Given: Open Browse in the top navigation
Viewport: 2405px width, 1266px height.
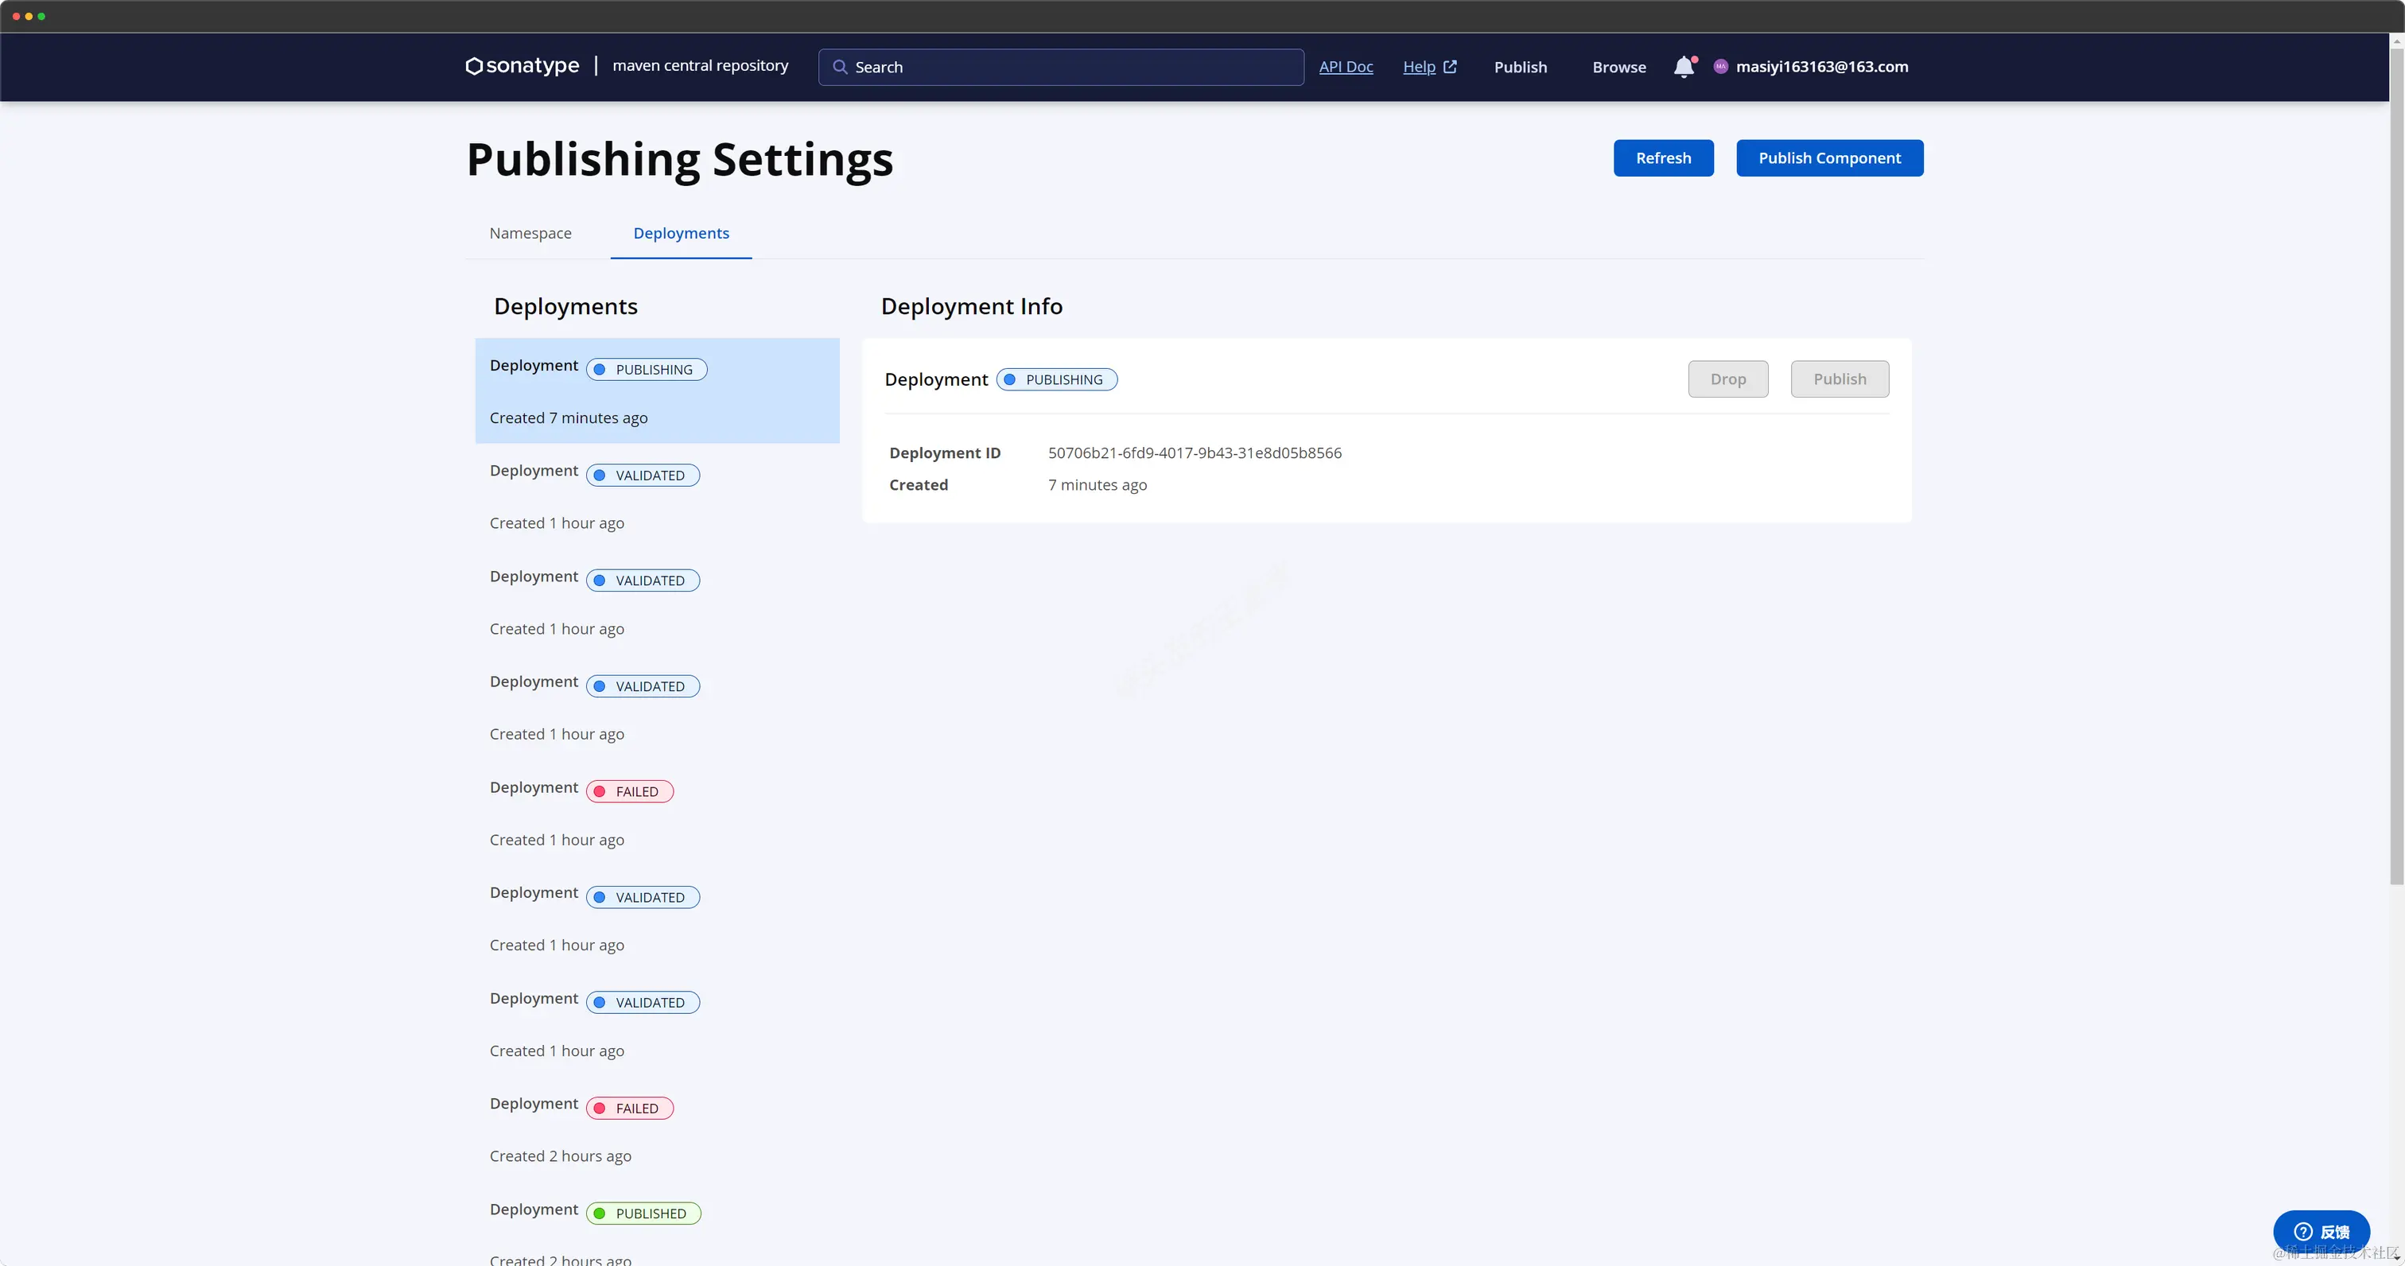Looking at the screenshot, I should 1619,68.
